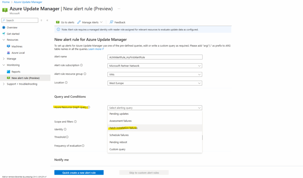Click the info icon next to Alert rule resource group
Image resolution: width=303 pixels, height=178 pixels.
[x=85, y=74]
